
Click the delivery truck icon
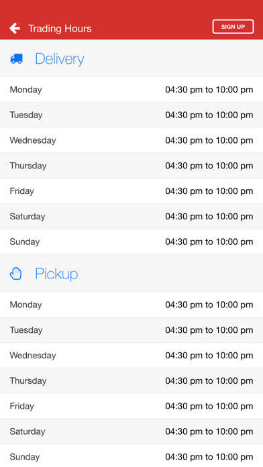16,58
